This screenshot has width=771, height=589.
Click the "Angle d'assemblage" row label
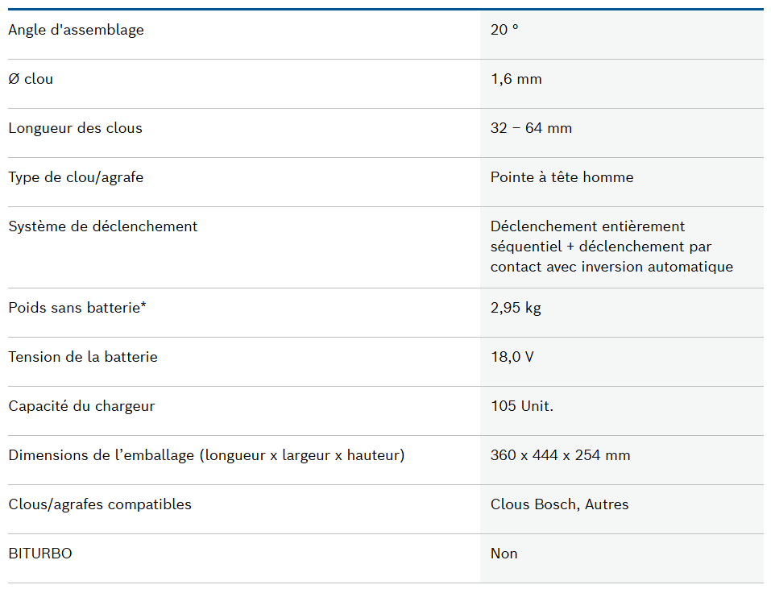pyautogui.click(x=76, y=31)
